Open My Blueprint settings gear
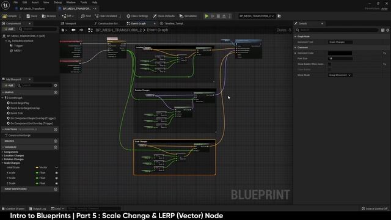Viewport: 391px width, 220px height. 56,86
